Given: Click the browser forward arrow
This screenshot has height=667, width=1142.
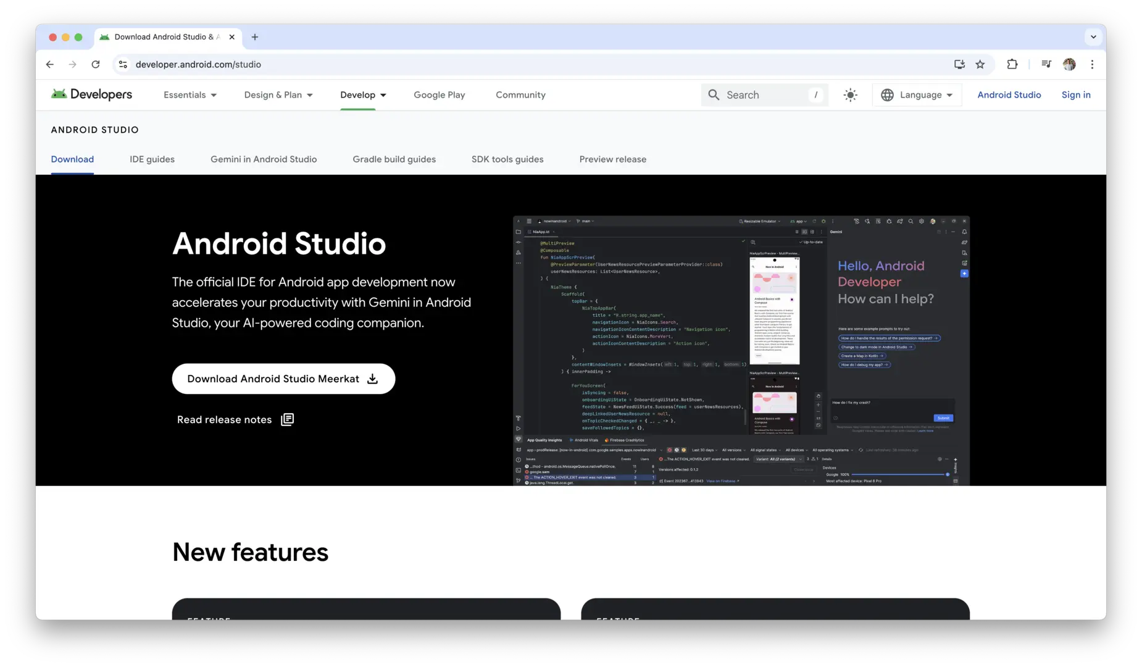Looking at the screenshot, I should click(73, 64).
